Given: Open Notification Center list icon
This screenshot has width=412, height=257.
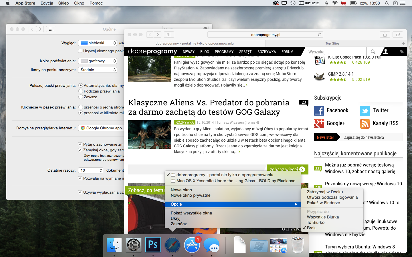Looking at the screenshot, I should click(403, 3).
